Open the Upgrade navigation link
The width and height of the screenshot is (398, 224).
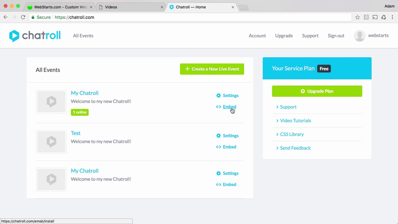(x=284, y=36)
